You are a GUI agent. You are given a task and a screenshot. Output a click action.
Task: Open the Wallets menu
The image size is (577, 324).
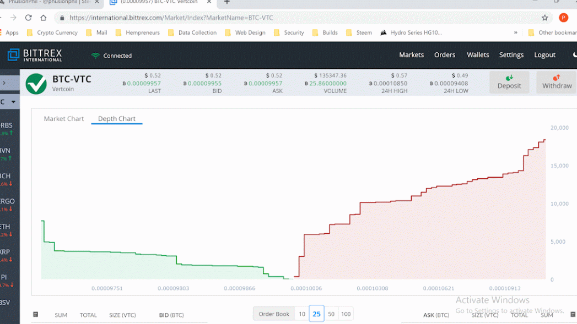click(x=478, y=55)
